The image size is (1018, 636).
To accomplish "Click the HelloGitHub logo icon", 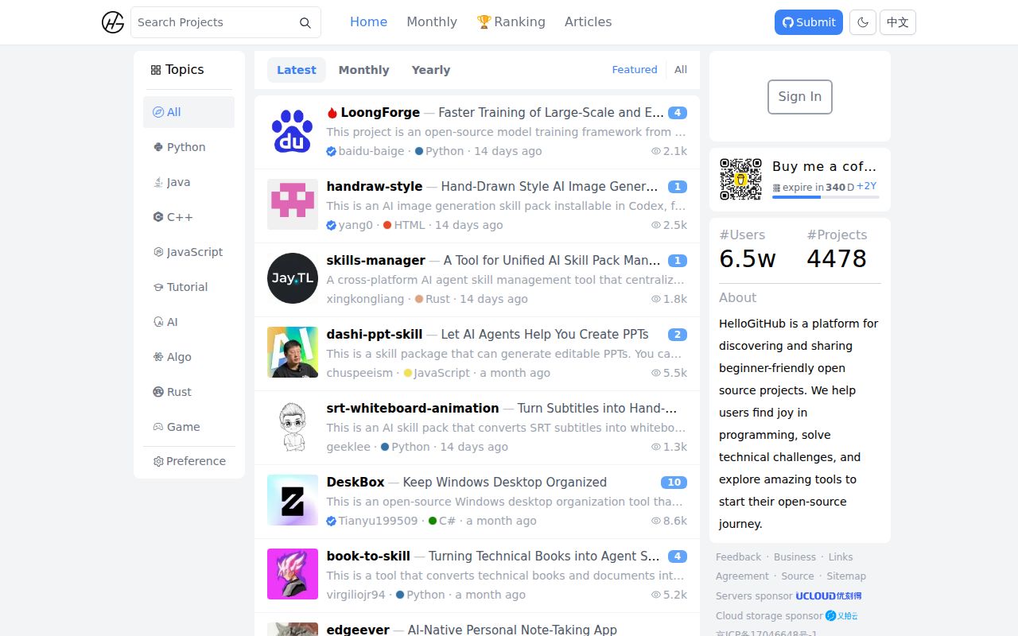I will pyautogui.click(x=113, y=22).
